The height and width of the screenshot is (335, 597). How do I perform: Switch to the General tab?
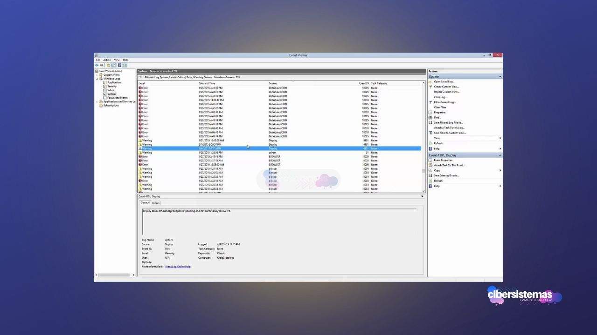click(145, 203)
